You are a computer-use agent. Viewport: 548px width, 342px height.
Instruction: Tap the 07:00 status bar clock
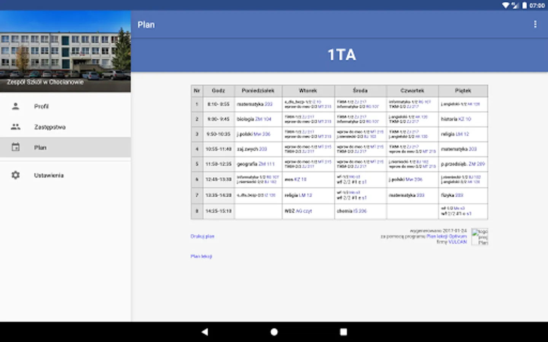coord(537,6)
